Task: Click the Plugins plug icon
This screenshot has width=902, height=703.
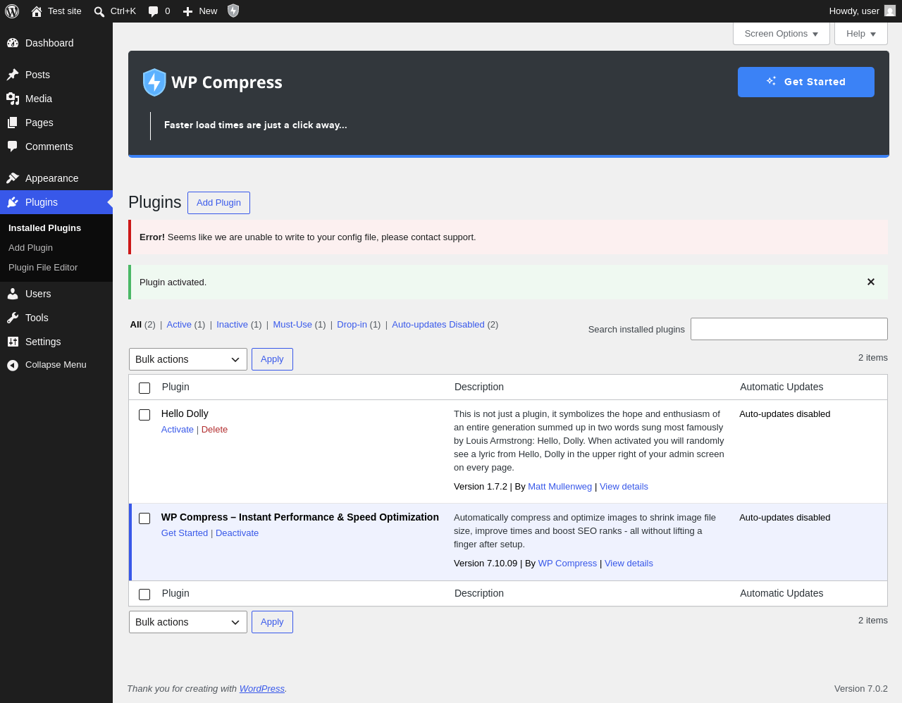Action: (13, 202)
